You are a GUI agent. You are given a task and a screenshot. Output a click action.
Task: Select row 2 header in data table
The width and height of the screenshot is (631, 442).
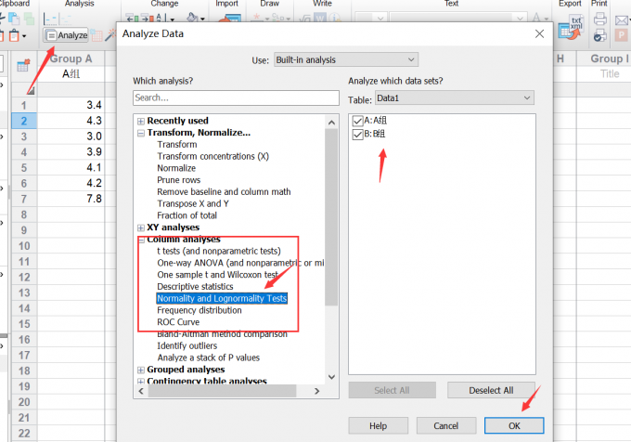pyautogui.click(x=24, y=121)
